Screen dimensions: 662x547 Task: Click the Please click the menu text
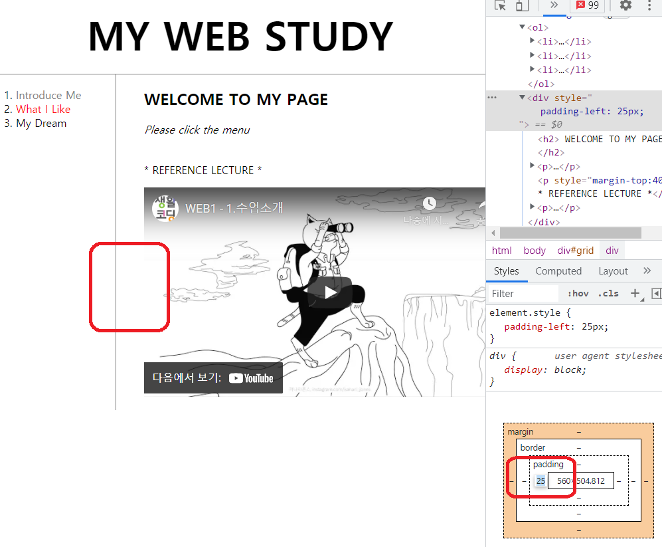coord(197,130)
